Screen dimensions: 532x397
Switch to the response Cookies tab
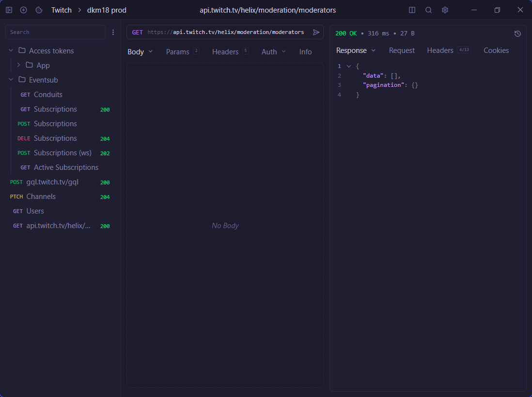click(496, 50)
